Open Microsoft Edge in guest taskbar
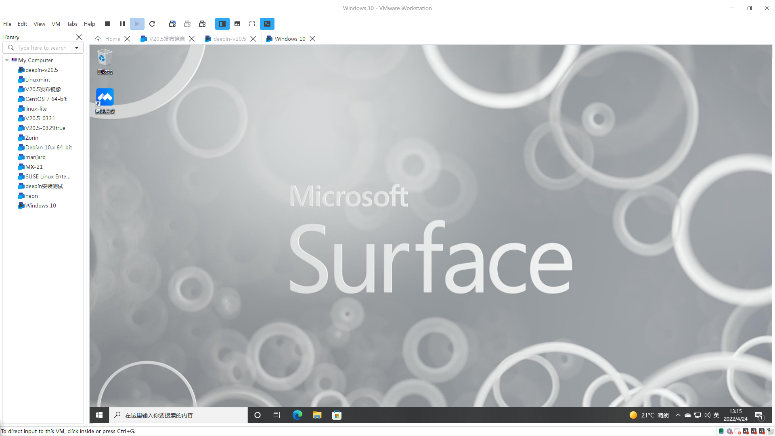Viewport: 775px width, 436px height. pyautogui.click(x=297, y=415)
